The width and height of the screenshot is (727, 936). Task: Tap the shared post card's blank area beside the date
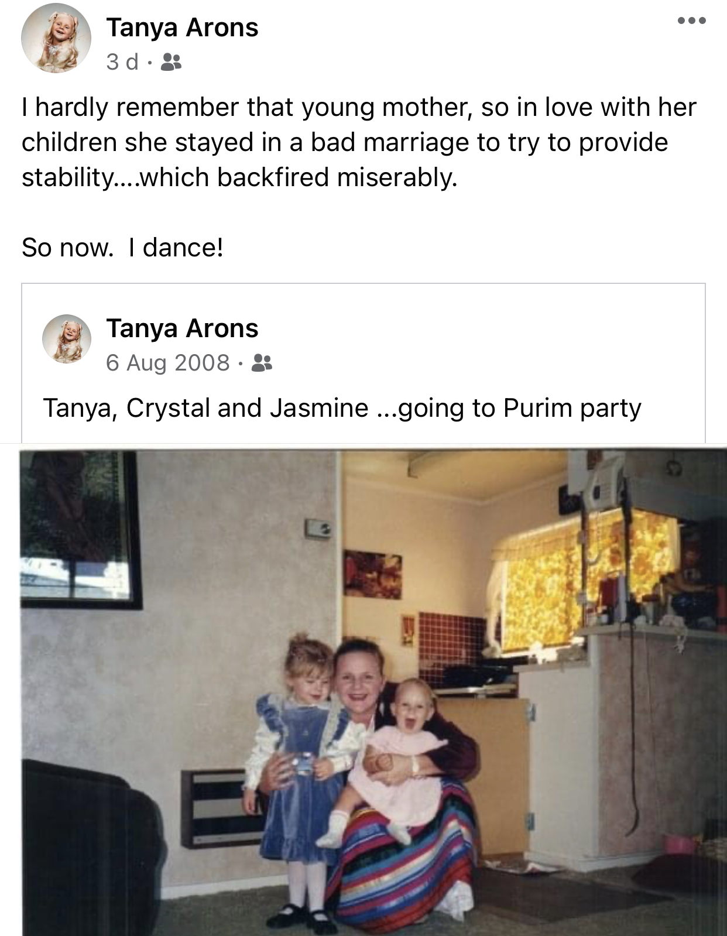pyautogui.click(x=486, y=363)
